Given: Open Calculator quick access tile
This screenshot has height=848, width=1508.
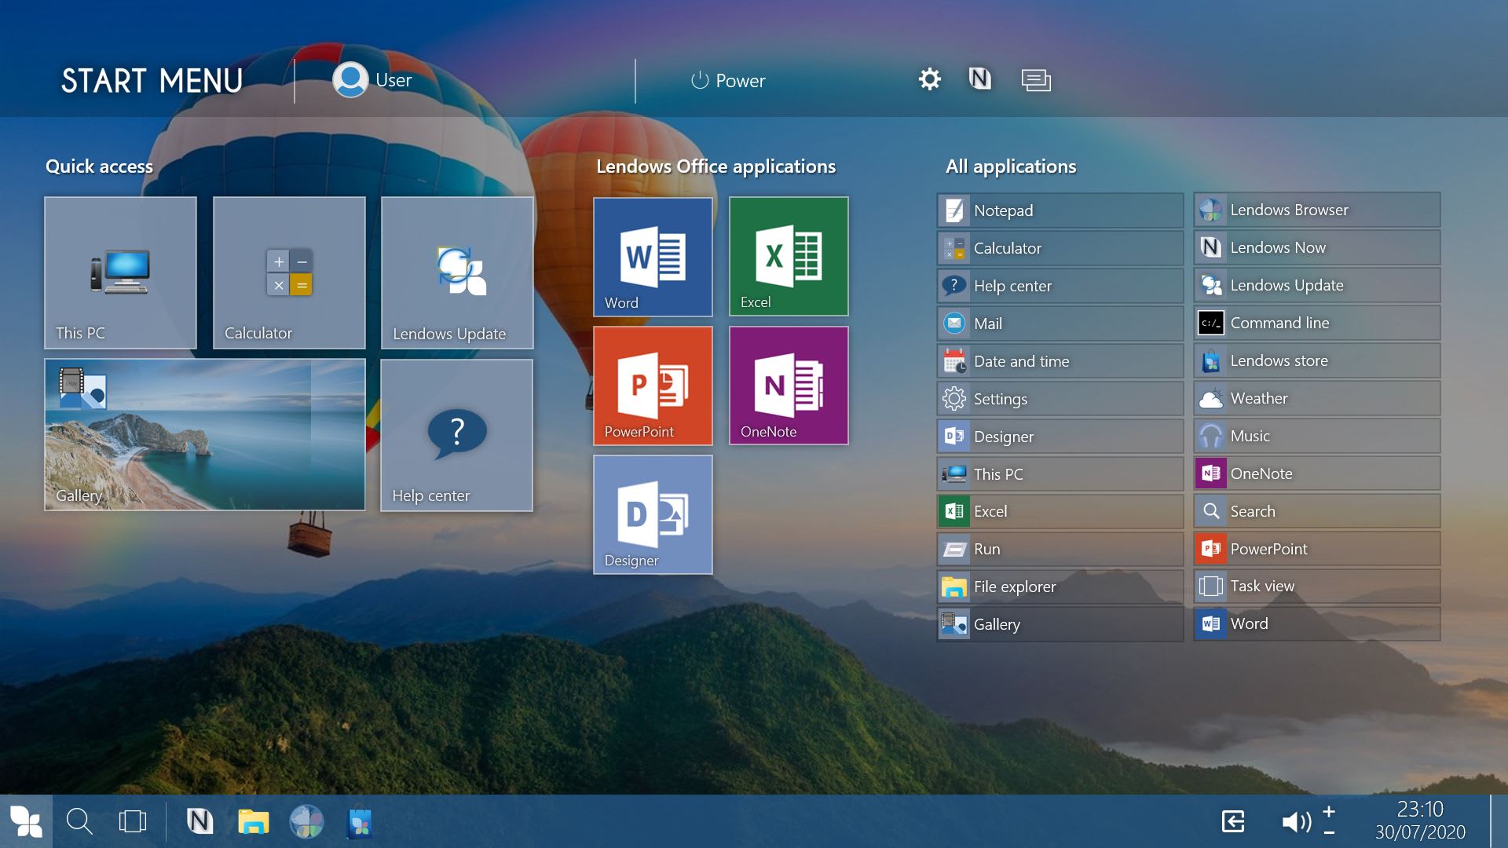Looking at the screenshot, I should click(x=289, y=272).
